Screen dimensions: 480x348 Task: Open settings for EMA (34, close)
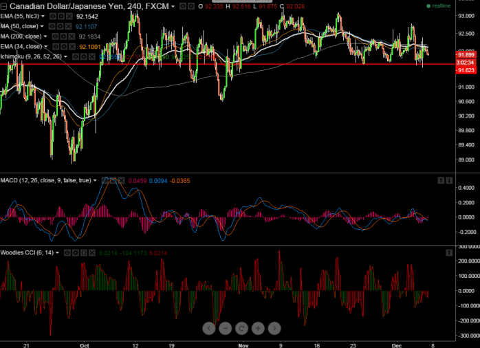click(64, 47)
